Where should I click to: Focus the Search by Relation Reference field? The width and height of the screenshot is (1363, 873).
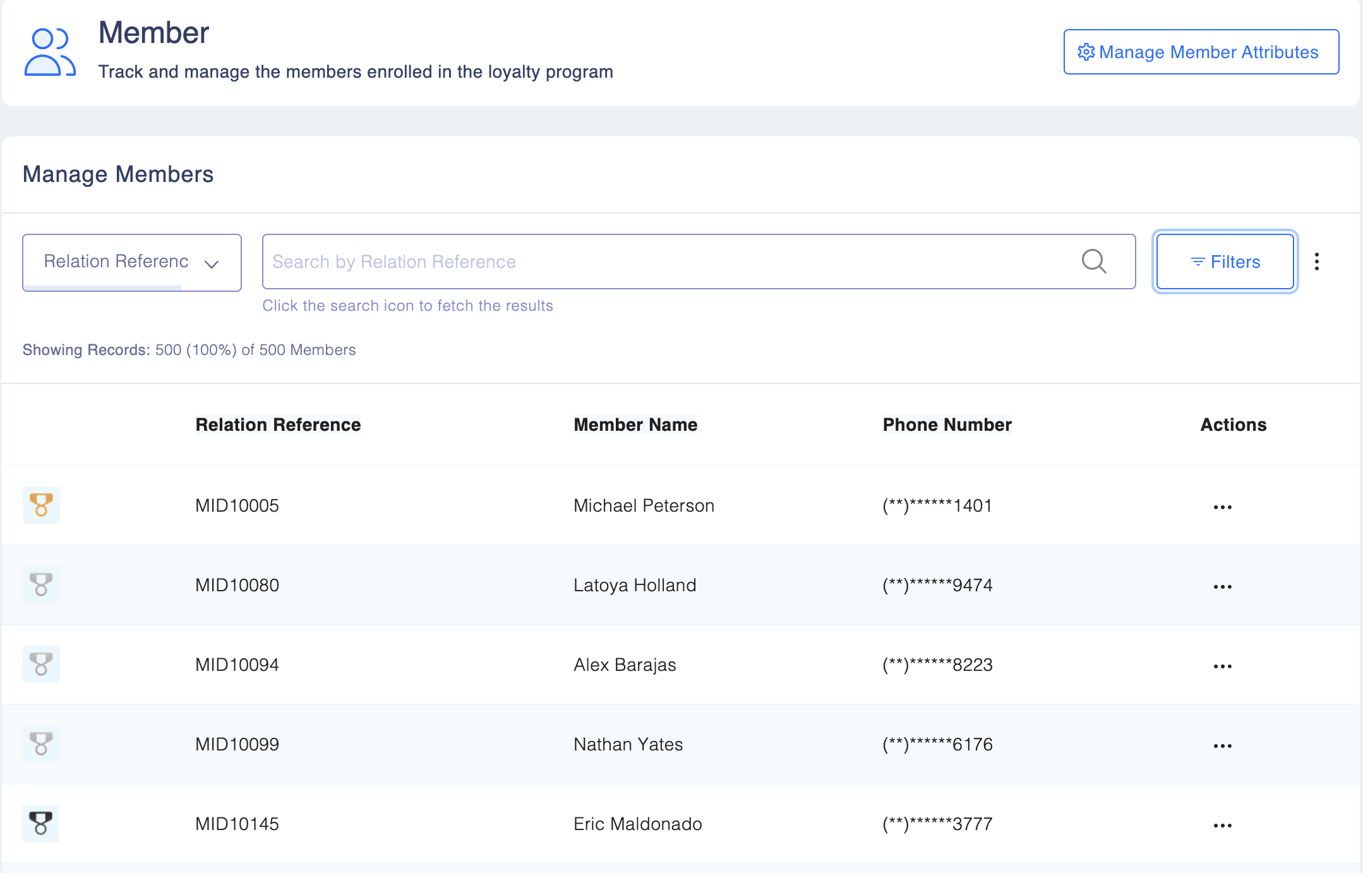tap(669, 262)
